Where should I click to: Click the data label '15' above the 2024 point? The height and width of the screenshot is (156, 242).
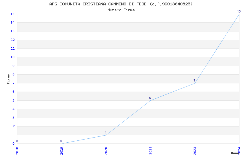(239, 11)
